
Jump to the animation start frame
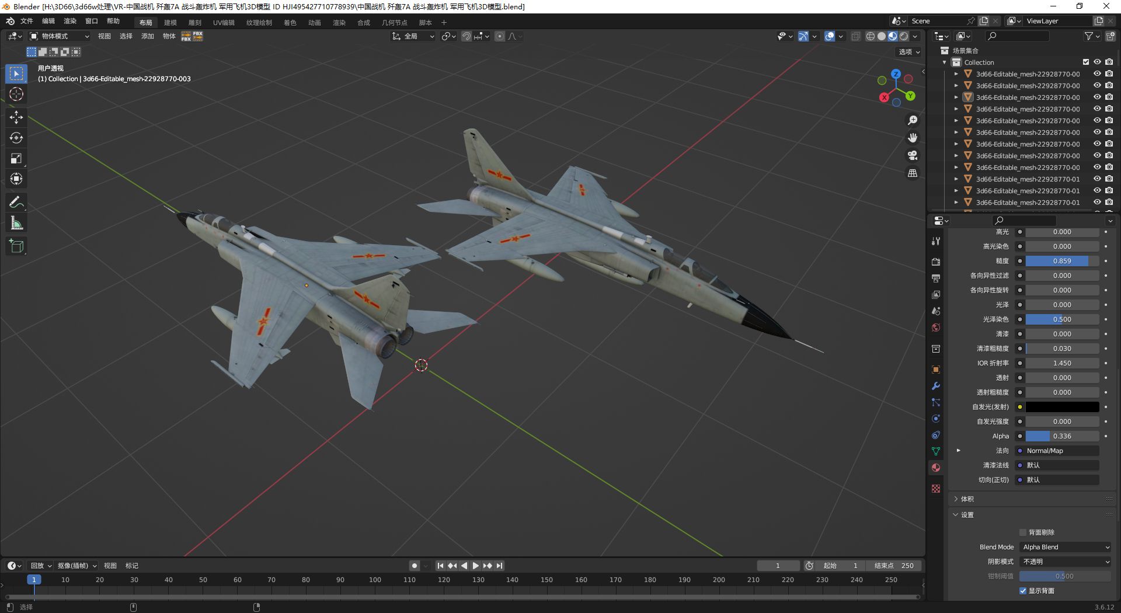pyautogui.click(x=440, y=566)
